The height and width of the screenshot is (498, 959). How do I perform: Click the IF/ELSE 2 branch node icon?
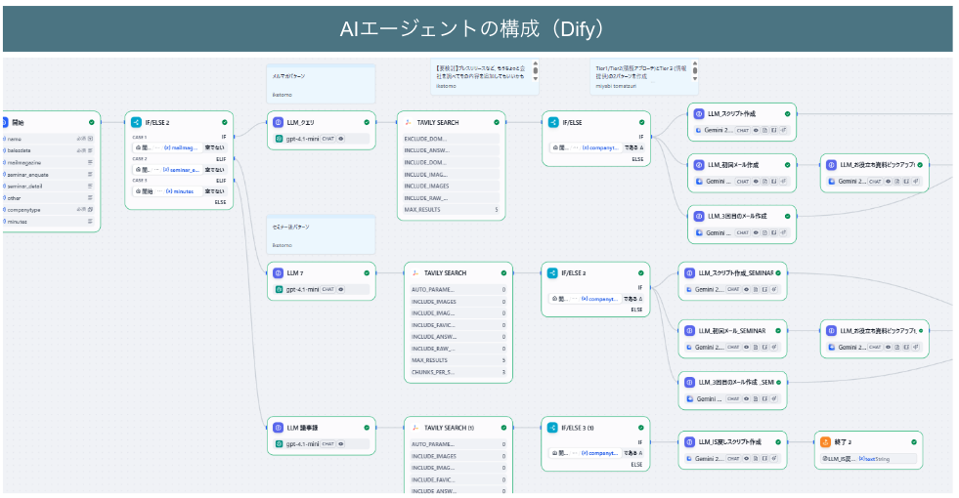pos(139,122)
